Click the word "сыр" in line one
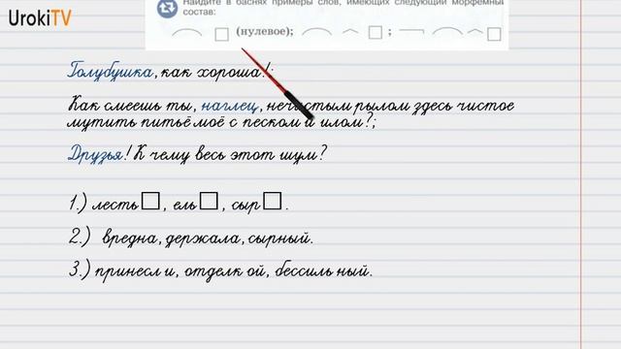The width and height of the screenshot is (621, 349). pos(245,206)
